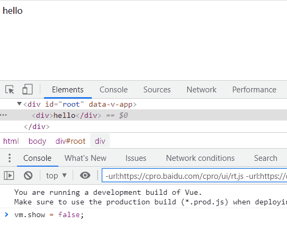Click the console filter input field
This screenshot has height=241, width=287.
click(194, 175)
